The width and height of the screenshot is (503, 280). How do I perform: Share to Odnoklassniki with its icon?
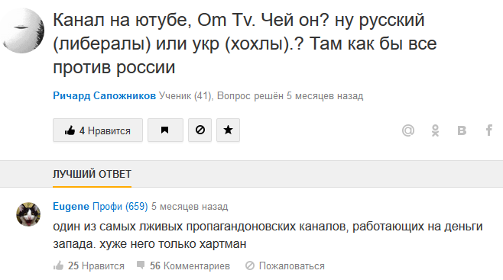435,130
